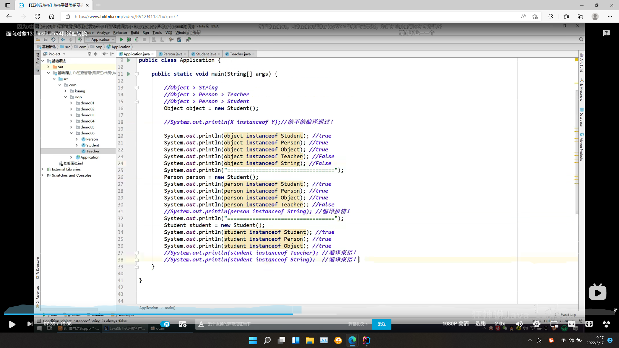Skip to the next video episode
The image size is (619, 348).
point(30,324)
